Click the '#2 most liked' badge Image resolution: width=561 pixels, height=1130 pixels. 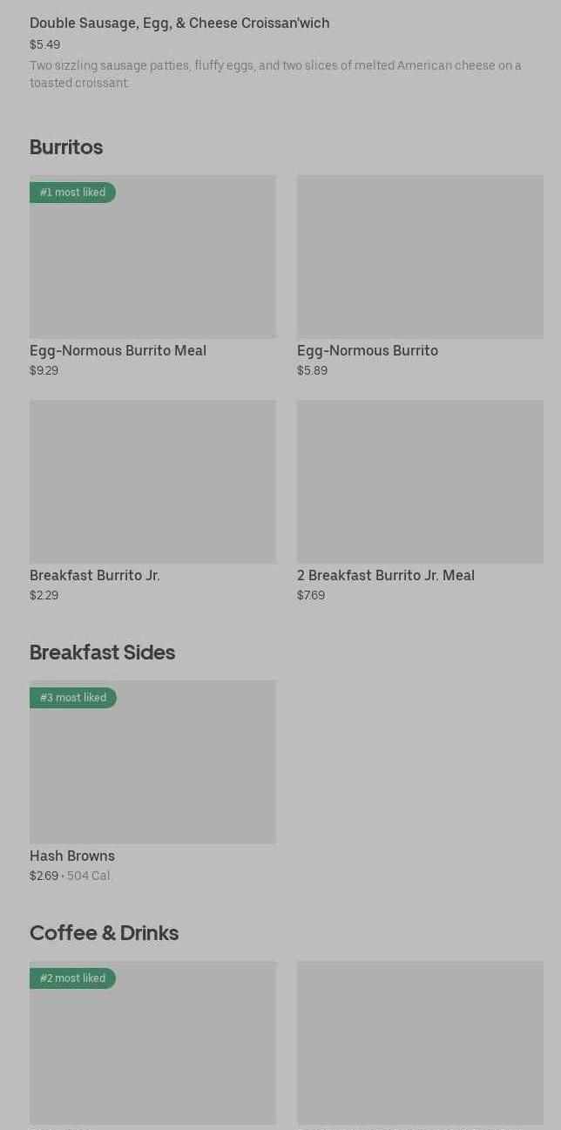coord(72,978)
